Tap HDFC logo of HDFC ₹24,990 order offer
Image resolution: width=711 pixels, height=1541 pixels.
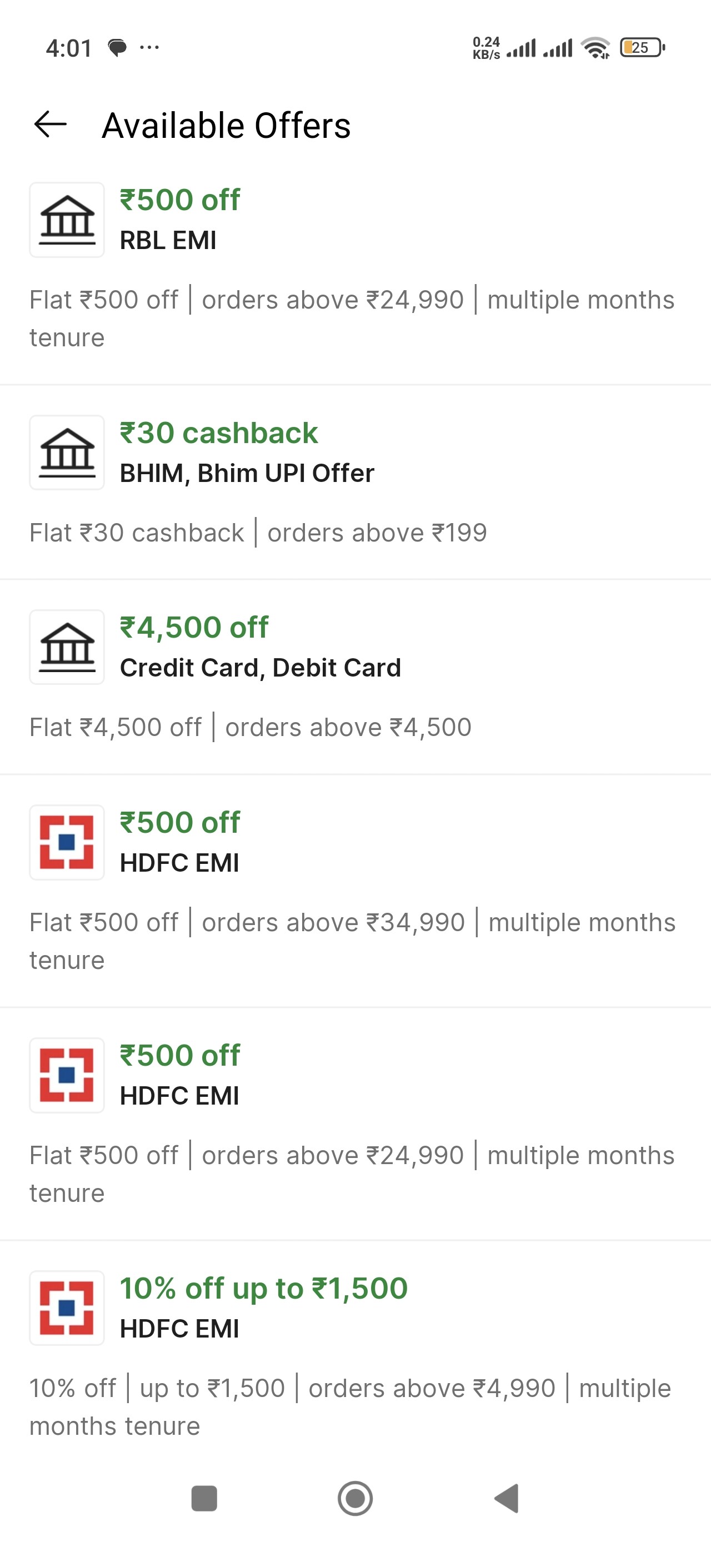(67, 1075)
